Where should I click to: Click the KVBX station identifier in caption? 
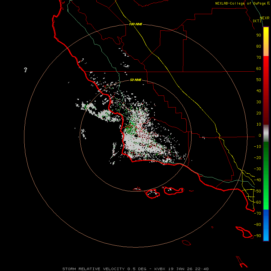pyautogui.click(x=160, y=269)
